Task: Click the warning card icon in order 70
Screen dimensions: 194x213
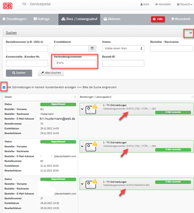Action: [x=91, y=109]
